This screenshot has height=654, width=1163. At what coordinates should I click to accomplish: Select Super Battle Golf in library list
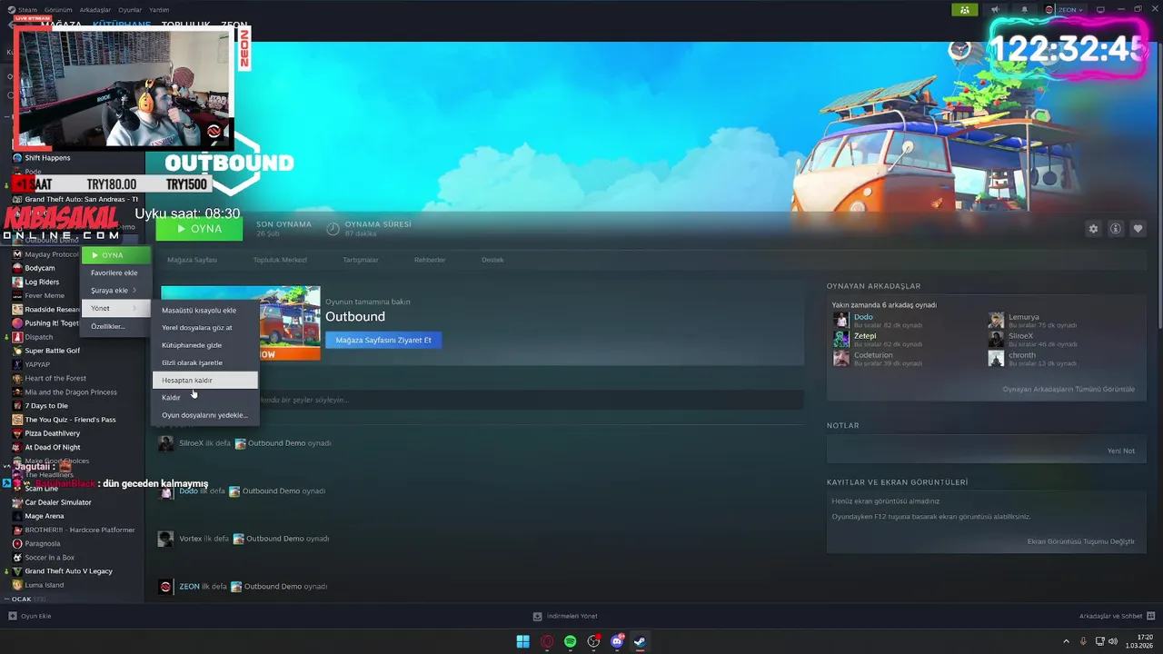point(52,351)
